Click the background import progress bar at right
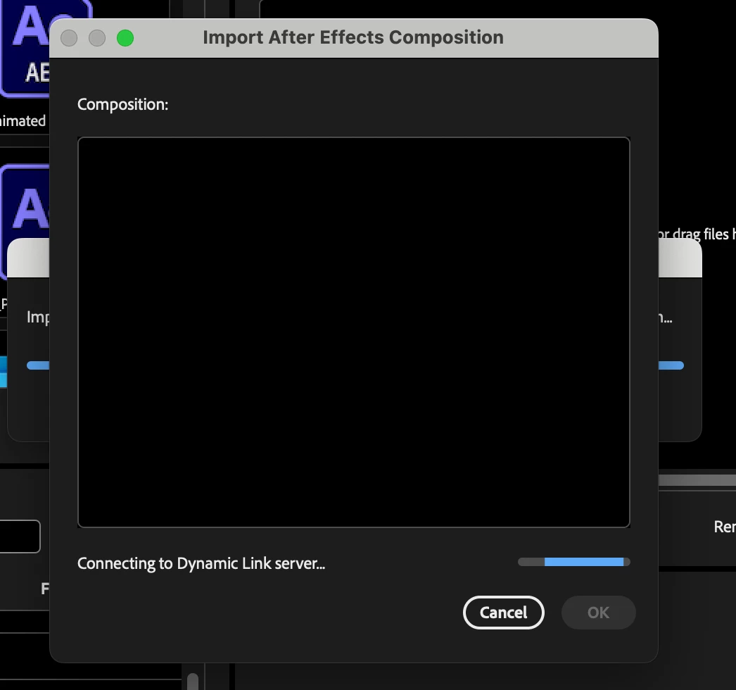Screen dimensions: 736x690 pyautogui.click(x=671, y=365)
